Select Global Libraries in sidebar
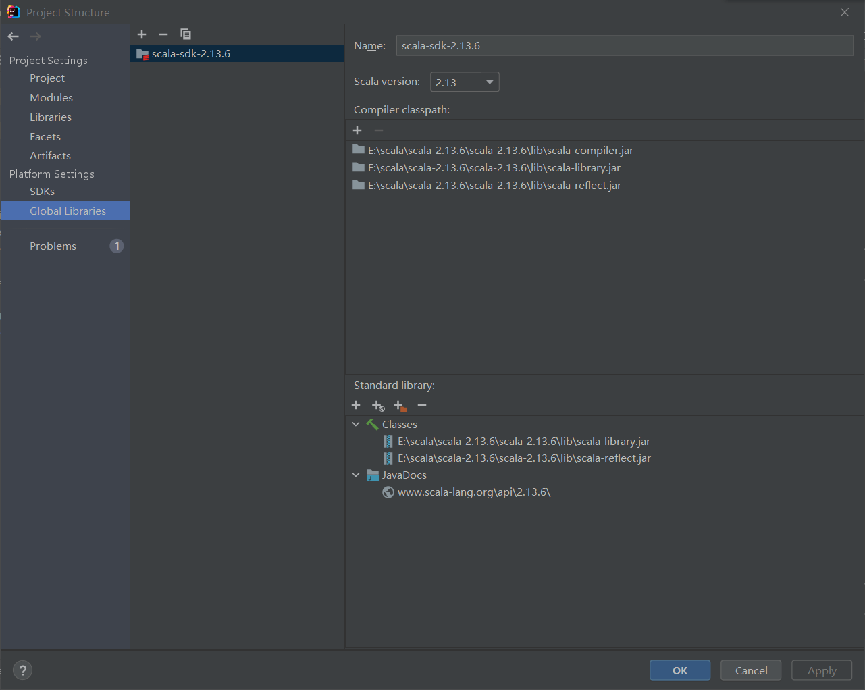The width and height of the screenshot is (865, 690). 65,211
